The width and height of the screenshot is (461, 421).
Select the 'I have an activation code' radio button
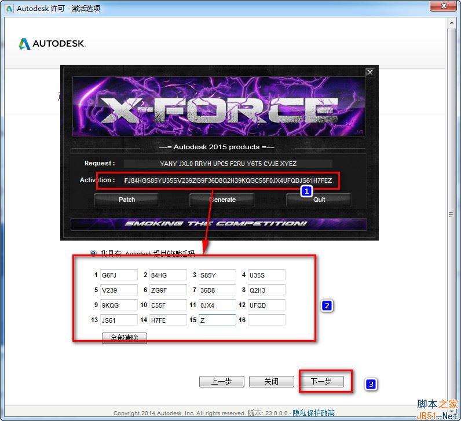click(x=93, y=253)
